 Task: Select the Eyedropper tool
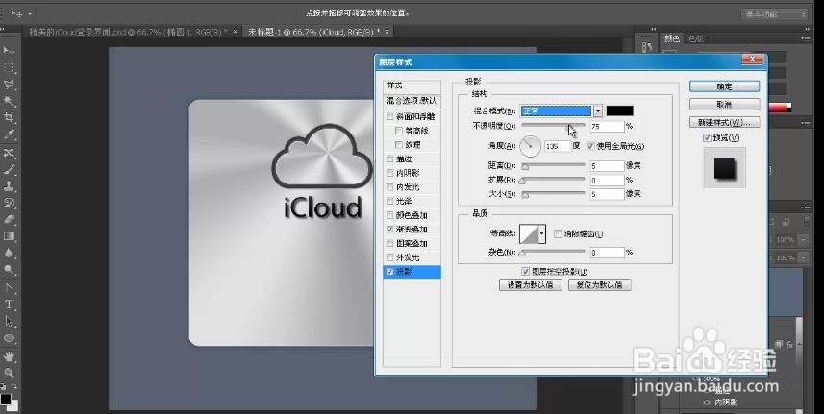pyautogui.click(x=9, y=134)
